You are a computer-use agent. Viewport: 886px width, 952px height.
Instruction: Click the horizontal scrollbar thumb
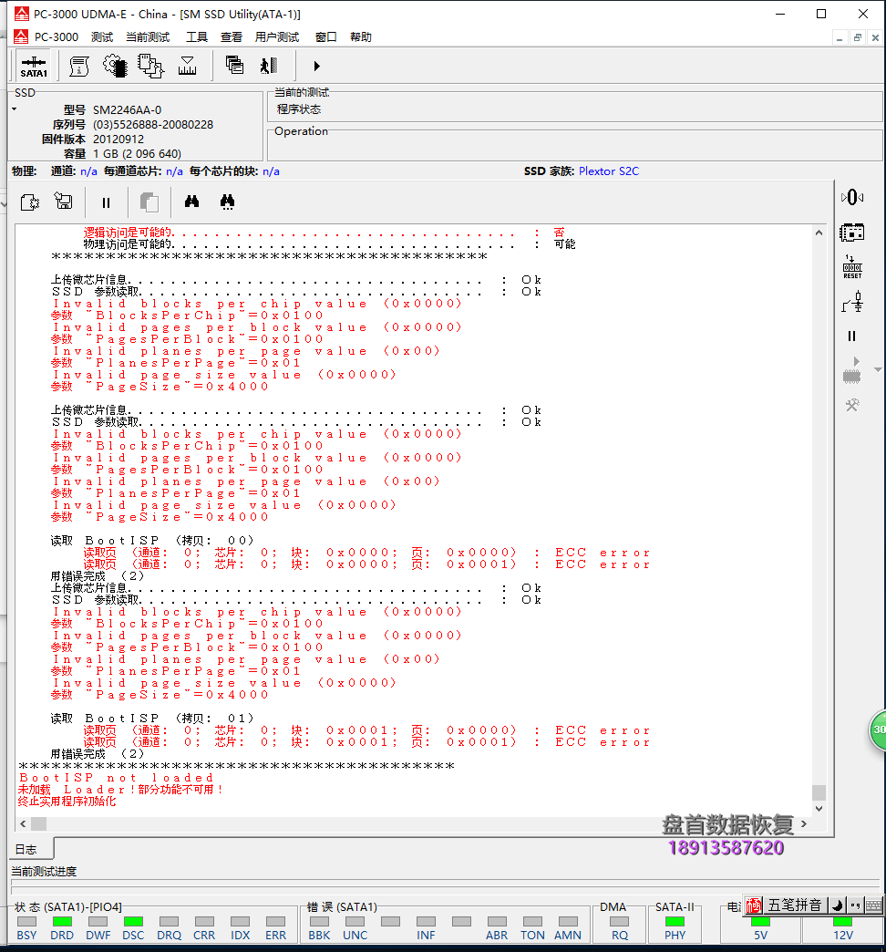click(39, 824)
